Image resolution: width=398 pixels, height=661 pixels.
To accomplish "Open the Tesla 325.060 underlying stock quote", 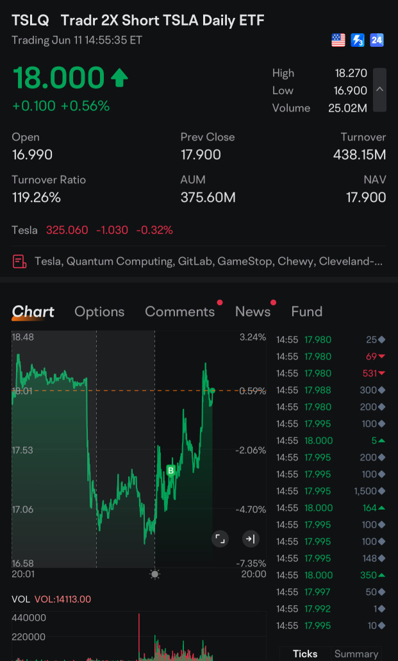I will tap(92, 230).
